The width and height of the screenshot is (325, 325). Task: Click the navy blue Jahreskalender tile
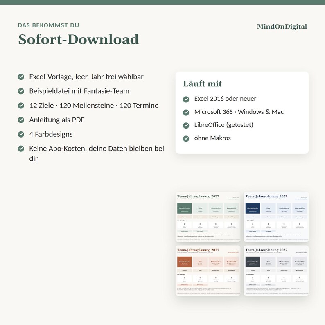(x=253, y=208)
